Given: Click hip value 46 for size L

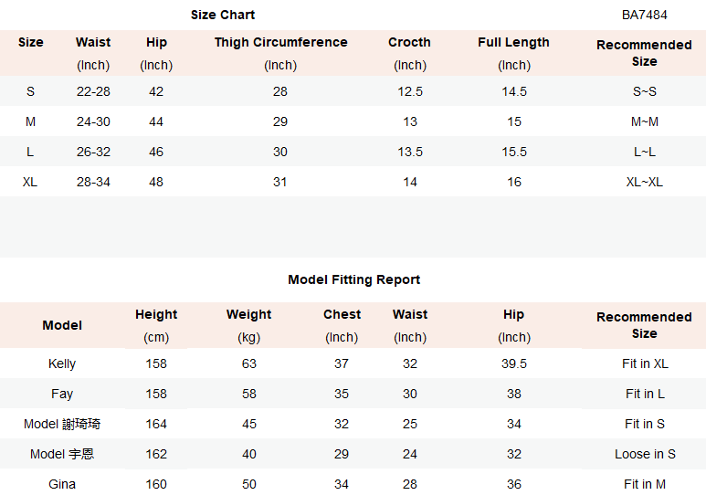Looking at the screenshot, I should 156,152.
